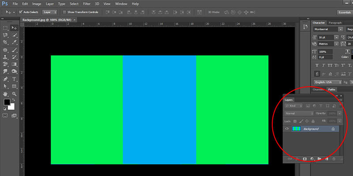This screenshot has height=176, width=353.
Task: Open the Essentials workspace dropdown
Action: (345, 12)
